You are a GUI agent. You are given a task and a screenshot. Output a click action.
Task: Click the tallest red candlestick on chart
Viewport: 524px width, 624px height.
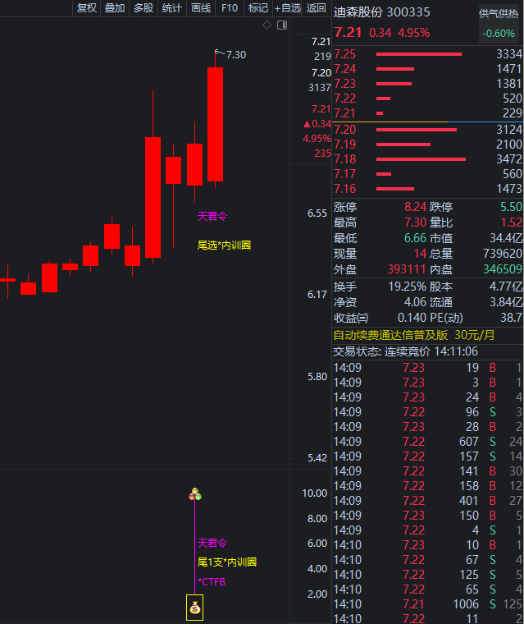pyautogui.click(x=153, y=197)
